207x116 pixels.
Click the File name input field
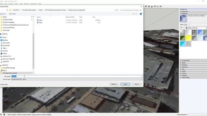click(x=77, y=76)
